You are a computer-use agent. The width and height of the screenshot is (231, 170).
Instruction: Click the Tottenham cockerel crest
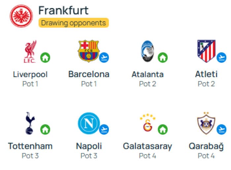click(x=30, y=123)
